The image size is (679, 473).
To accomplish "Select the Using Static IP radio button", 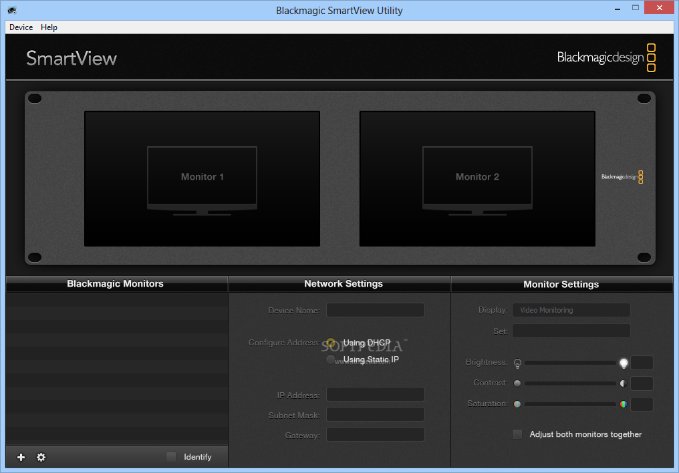I will (x=331, y=359).
